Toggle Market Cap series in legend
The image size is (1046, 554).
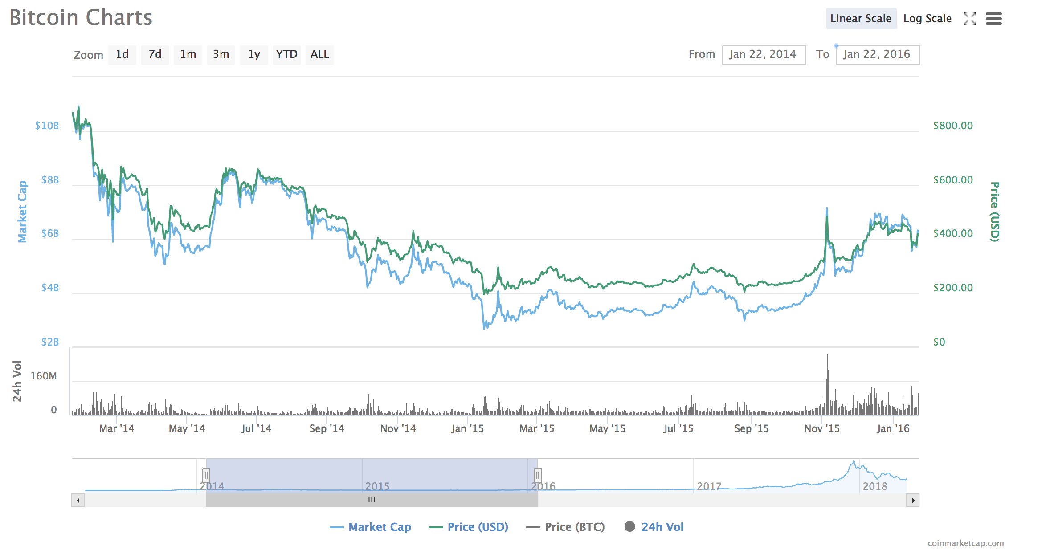[x=370, y=527]
